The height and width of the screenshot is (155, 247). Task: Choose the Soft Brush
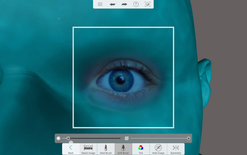tap(123, 149)
